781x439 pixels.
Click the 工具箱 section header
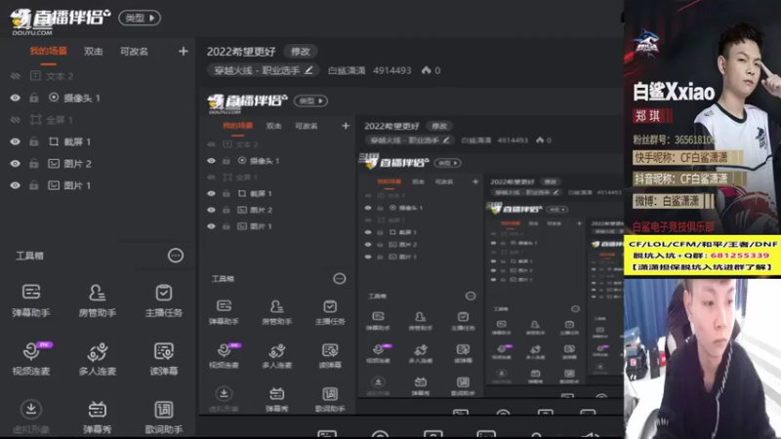click(x=30, y=256)
